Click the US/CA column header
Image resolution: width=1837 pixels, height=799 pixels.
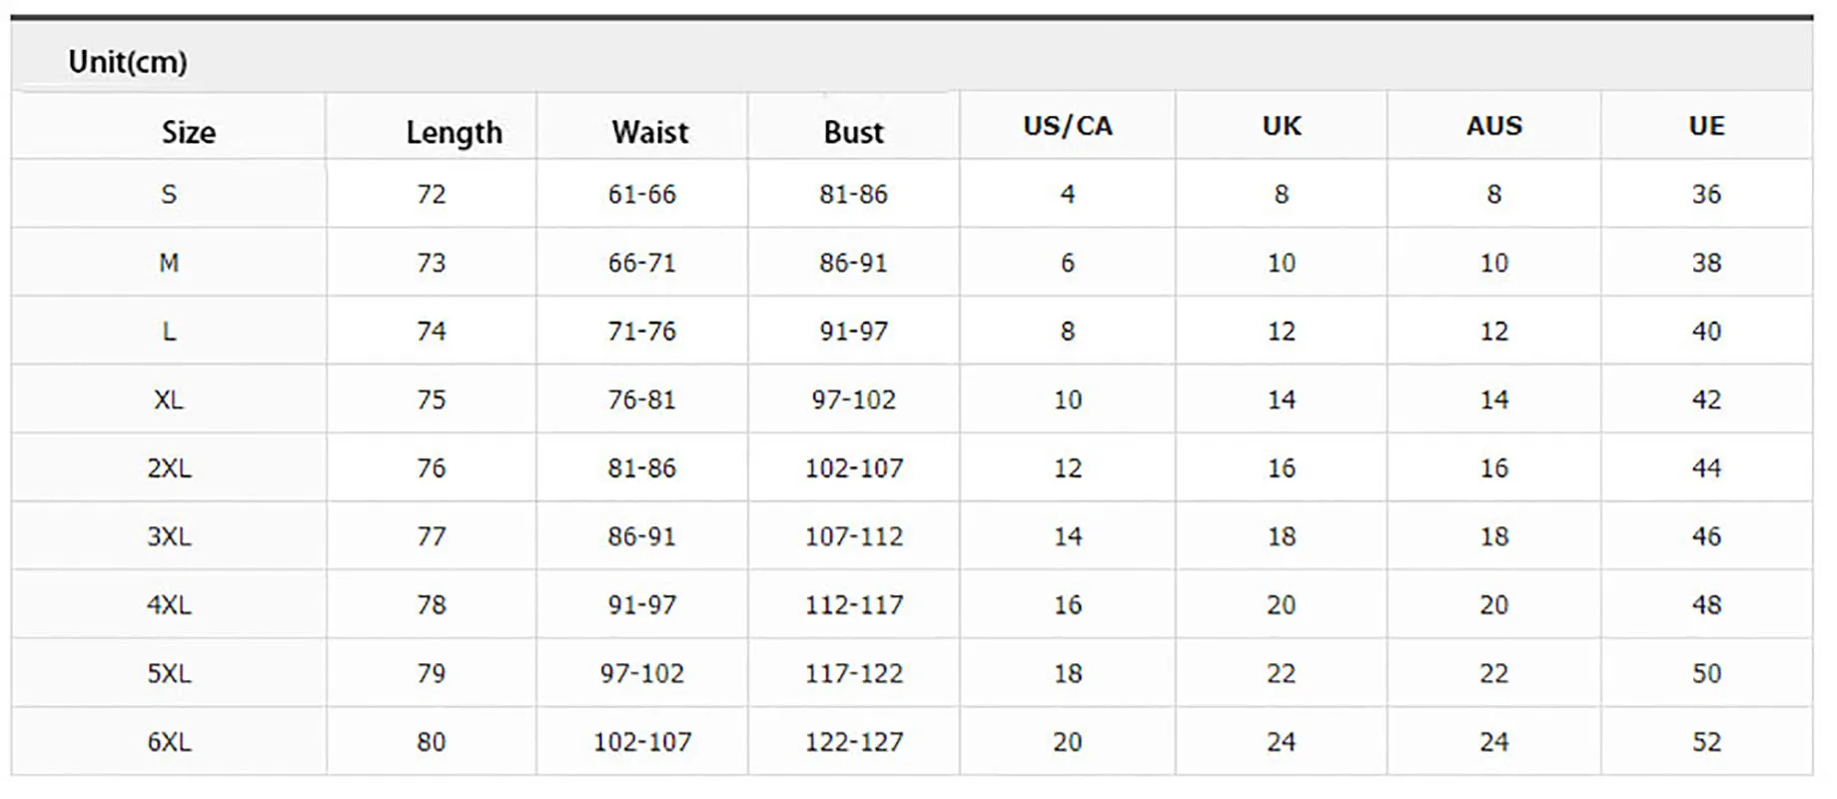[1067, 126]
